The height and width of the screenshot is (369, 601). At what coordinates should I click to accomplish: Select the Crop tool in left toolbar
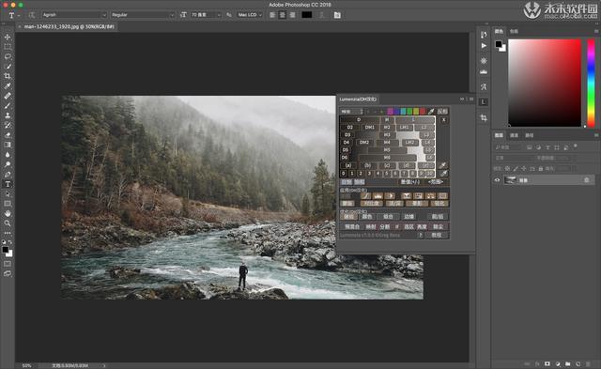pyautogui.click(x=8, y=76)
